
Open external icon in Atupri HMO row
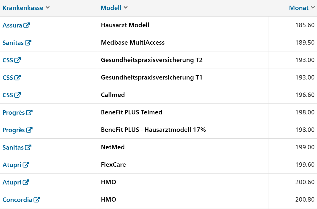pyautogui.click(x=26, y=182)
